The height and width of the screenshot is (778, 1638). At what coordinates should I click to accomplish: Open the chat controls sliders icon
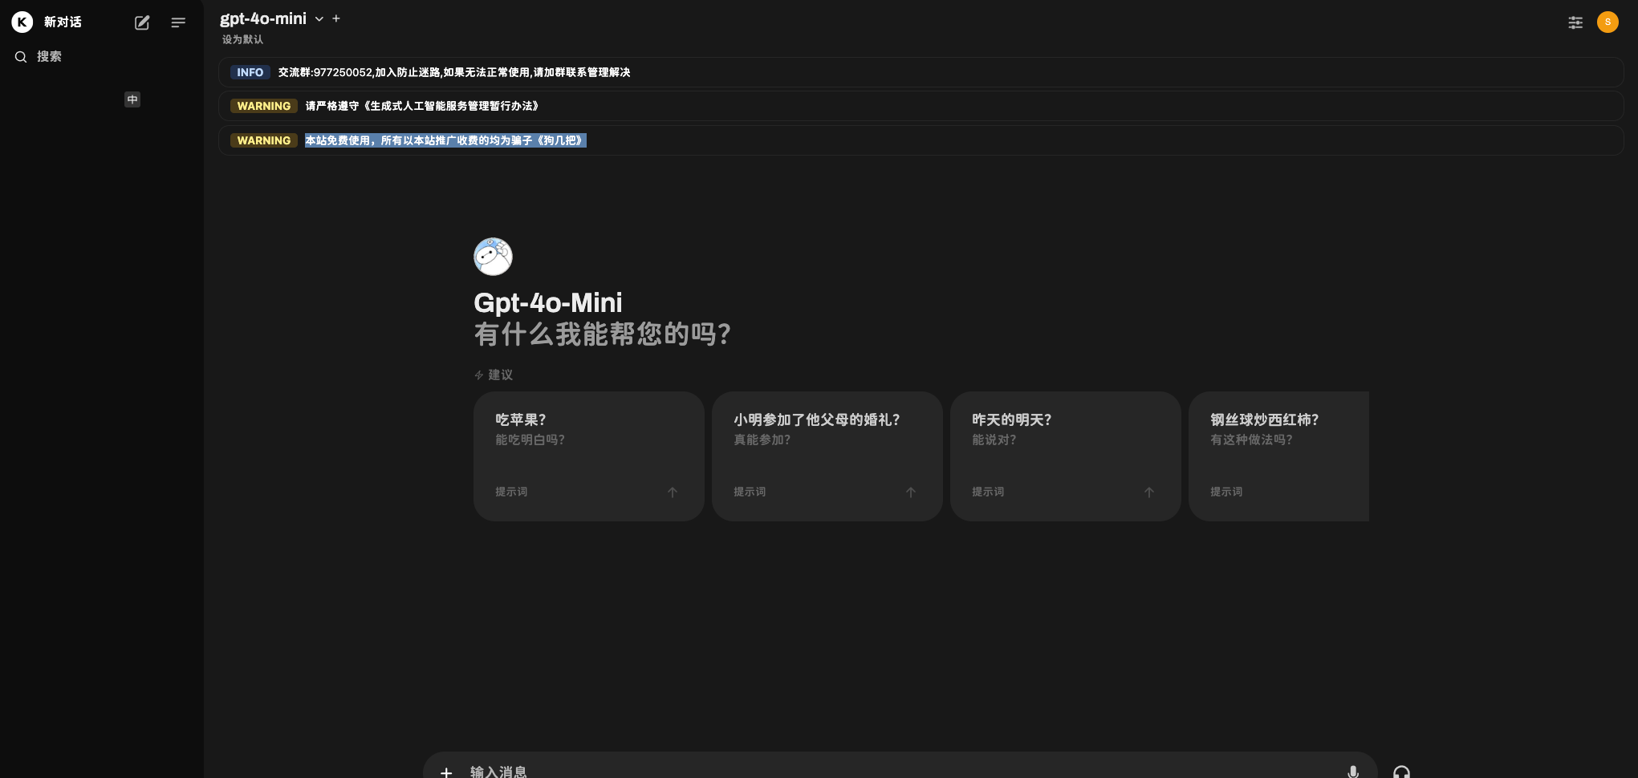point(1575,22)
